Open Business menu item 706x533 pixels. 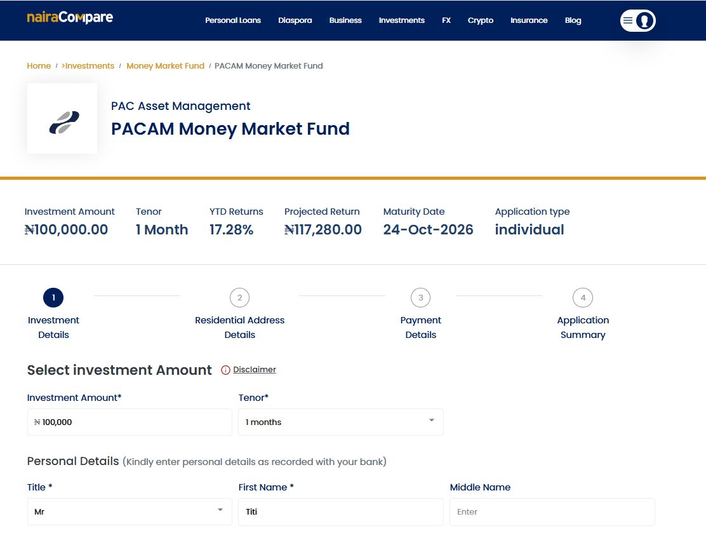point(345,20)
